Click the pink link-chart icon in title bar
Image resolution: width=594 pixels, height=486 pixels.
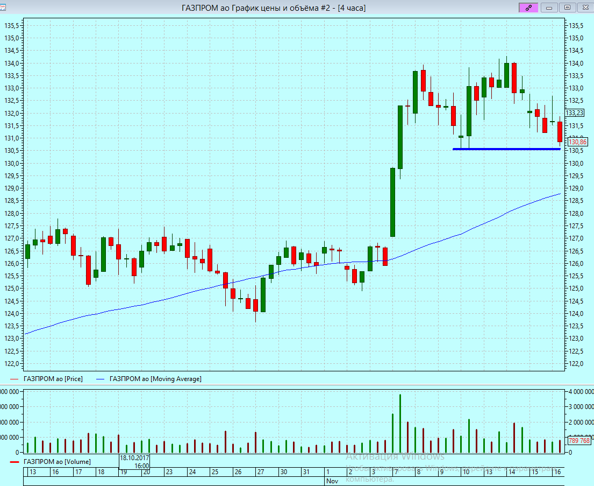point(528,7)
